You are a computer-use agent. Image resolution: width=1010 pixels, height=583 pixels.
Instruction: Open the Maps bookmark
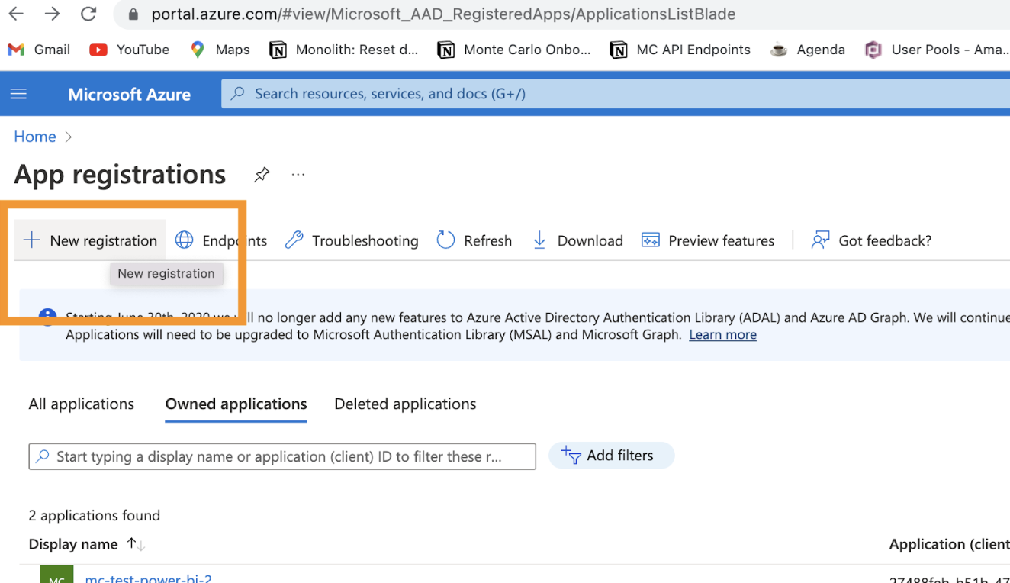[220, 50]
